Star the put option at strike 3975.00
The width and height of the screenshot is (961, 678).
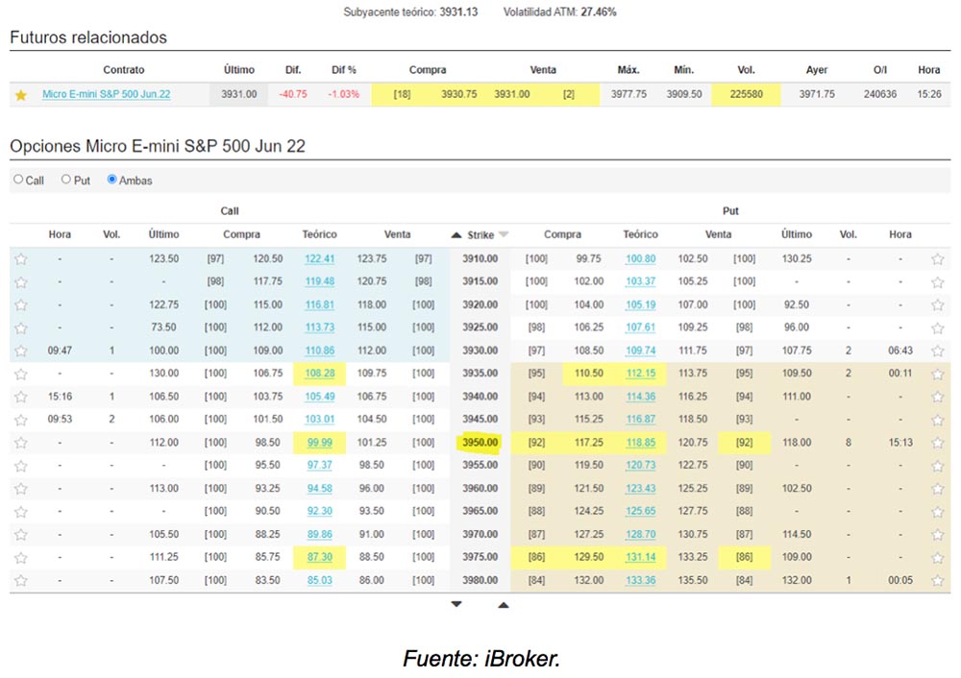(938, 557)
